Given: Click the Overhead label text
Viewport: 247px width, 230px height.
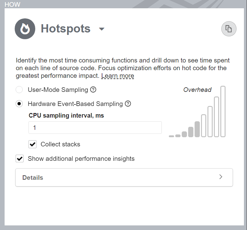Looking at the screenshot, I should 197,90.
